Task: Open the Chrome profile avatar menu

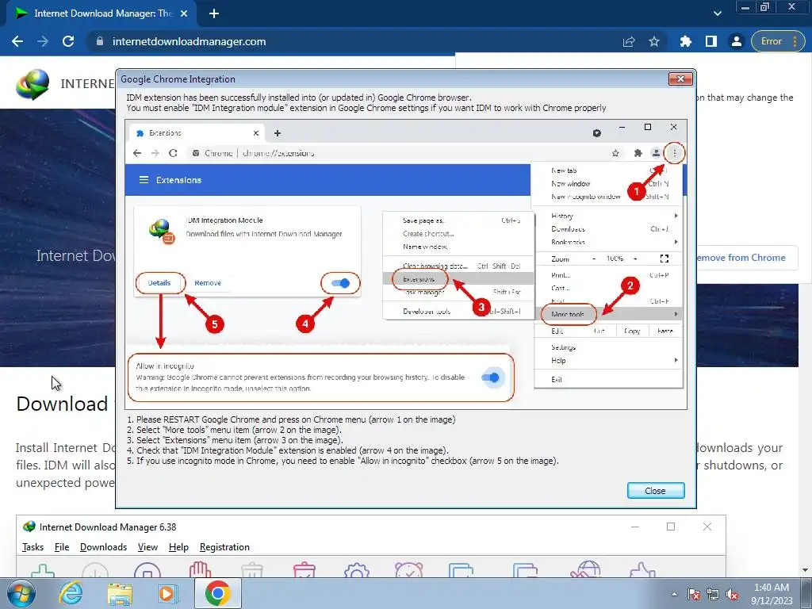Action: pyautogui.click(x=737, y=41)
